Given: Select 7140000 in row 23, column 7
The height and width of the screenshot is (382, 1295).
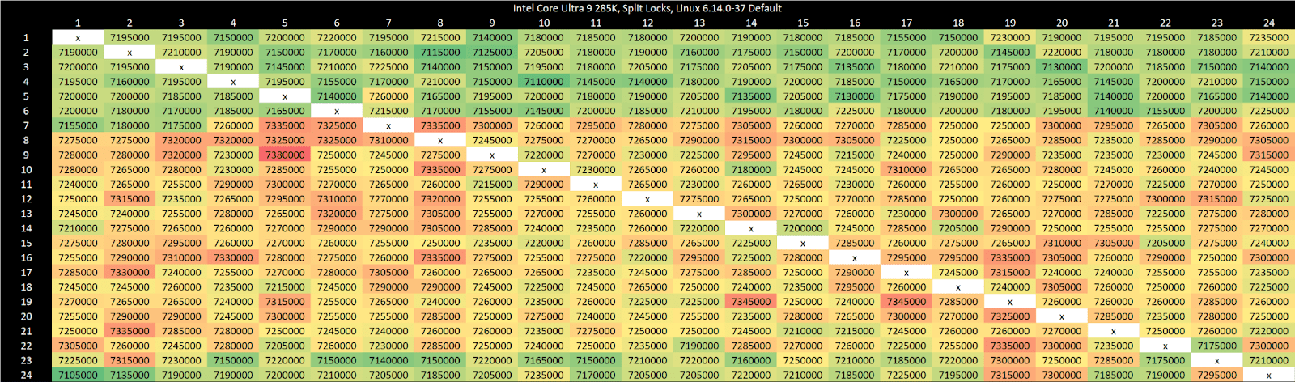Looking at the screenshot, I should [388, 360].
